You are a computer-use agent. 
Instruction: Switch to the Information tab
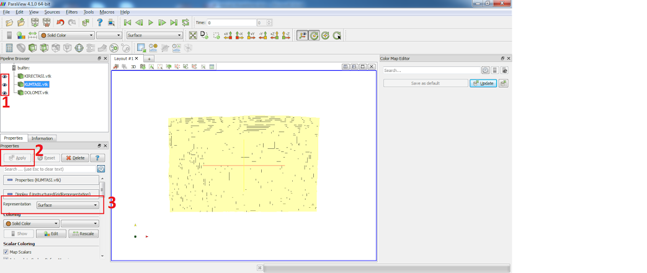coord(42,138)
